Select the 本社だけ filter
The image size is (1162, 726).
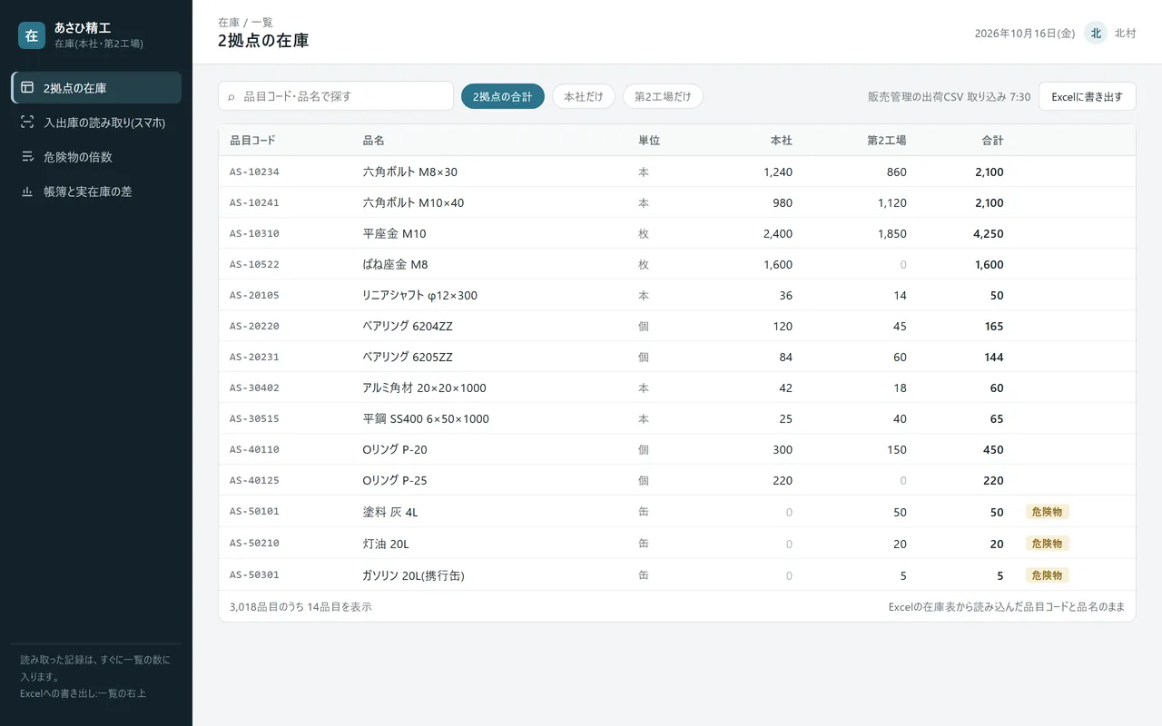(584, 96)
